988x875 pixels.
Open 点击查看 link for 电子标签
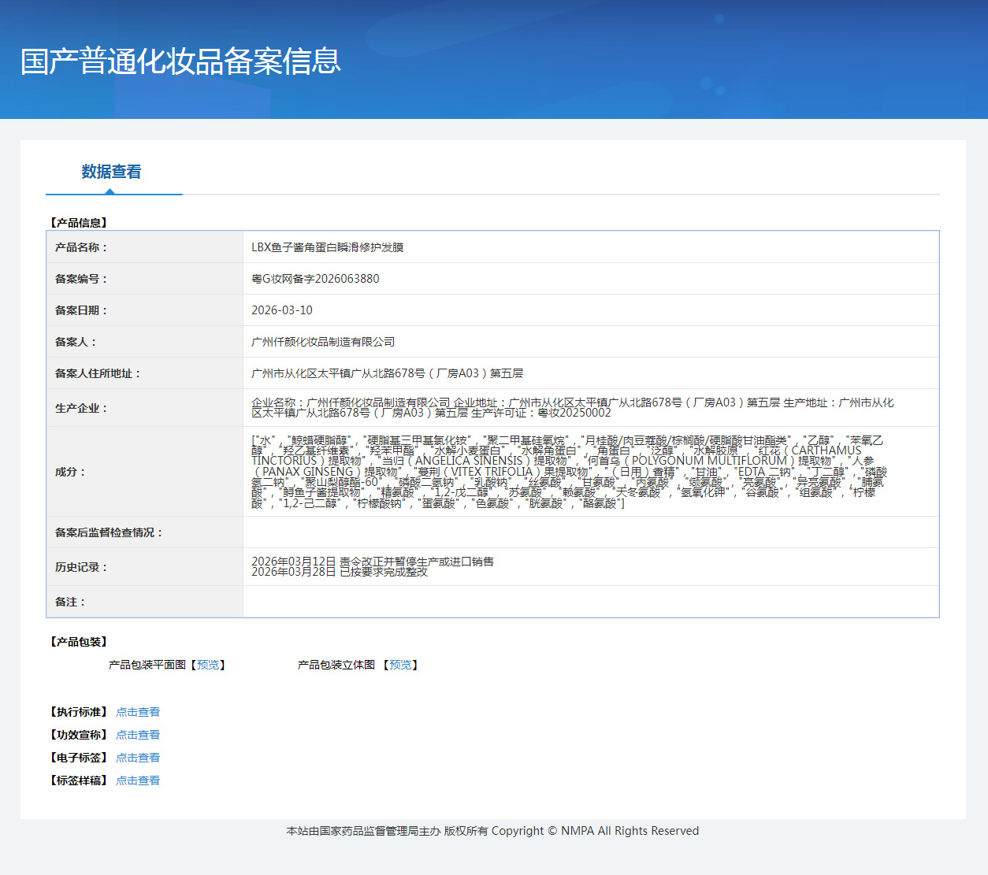click(x=138, y=758)
